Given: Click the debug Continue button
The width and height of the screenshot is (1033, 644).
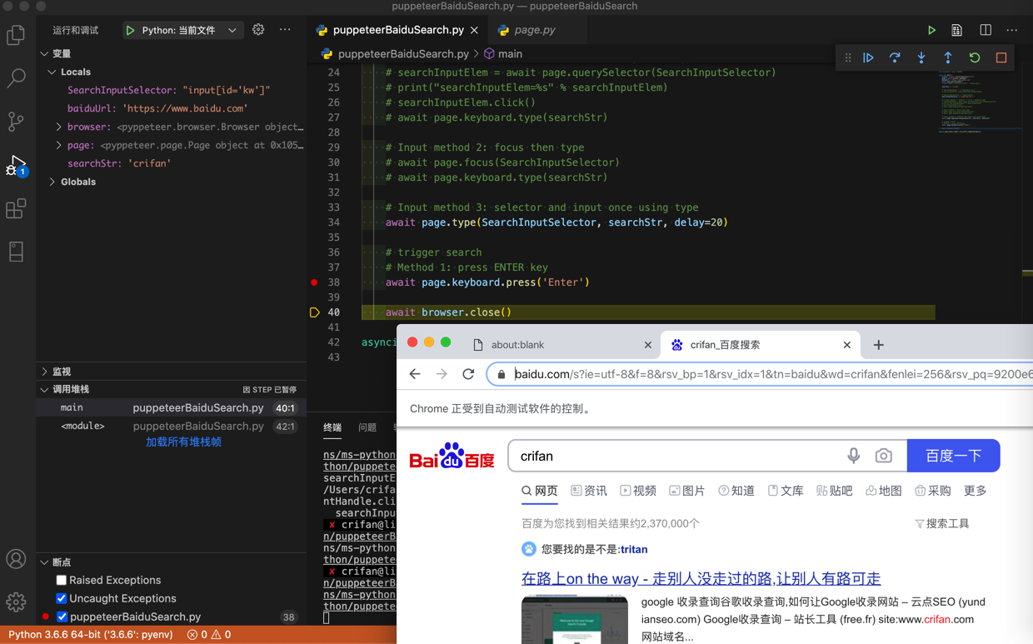Looking at the screenshot, I should 868,58.
